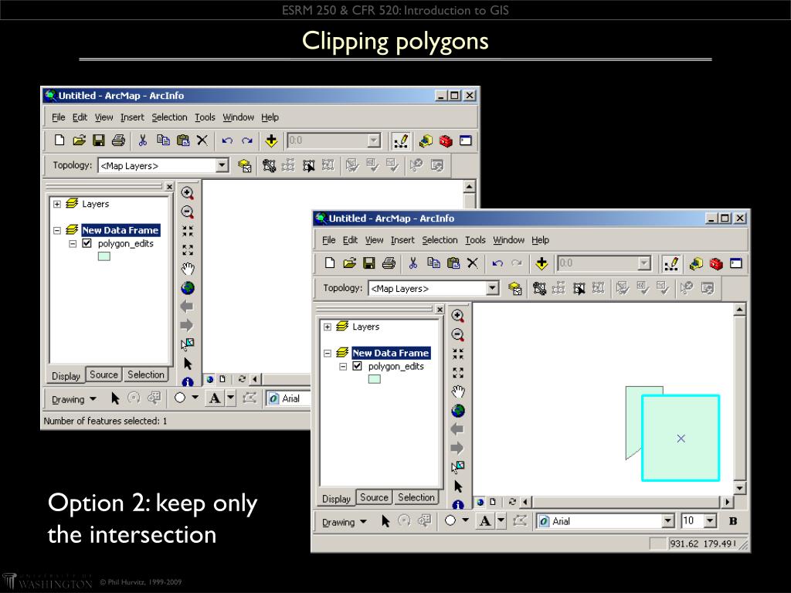
Task: Click the Paste icon in the front ArcMap window
Action: [453, 263]
